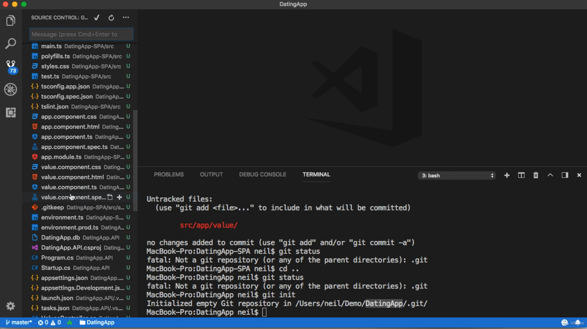This screenshot has width=587, height=329.
Task: Open DatingApp.API.csproj entry
Action: 80,247
